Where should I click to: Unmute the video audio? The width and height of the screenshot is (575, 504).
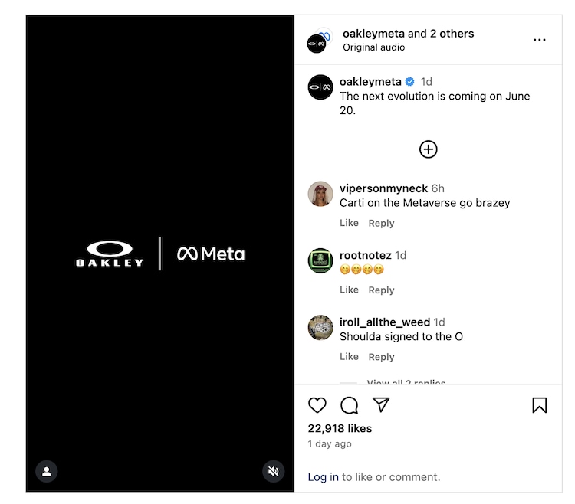click(x=274, y=471)
